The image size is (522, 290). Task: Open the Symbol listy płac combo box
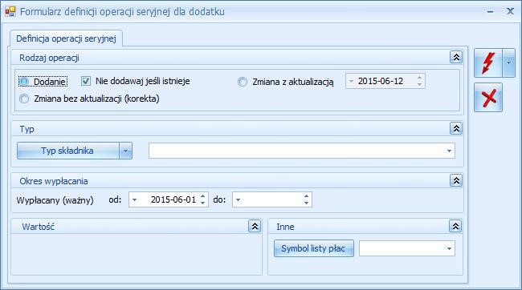click(x=449, y=248)
